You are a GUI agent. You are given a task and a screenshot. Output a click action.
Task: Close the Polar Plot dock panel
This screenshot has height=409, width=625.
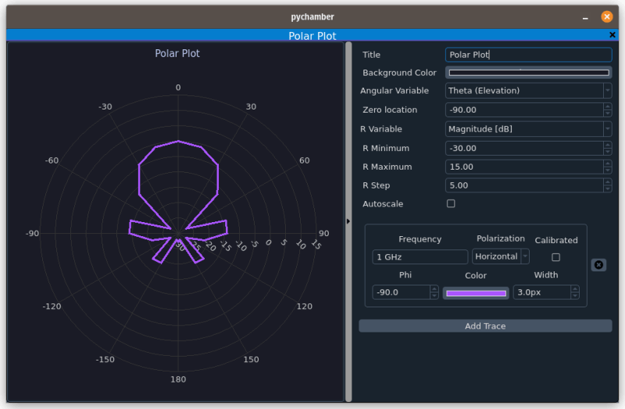pyautogui.click(x=612, y=35)
